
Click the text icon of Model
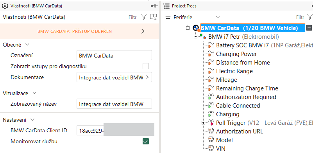211,140
